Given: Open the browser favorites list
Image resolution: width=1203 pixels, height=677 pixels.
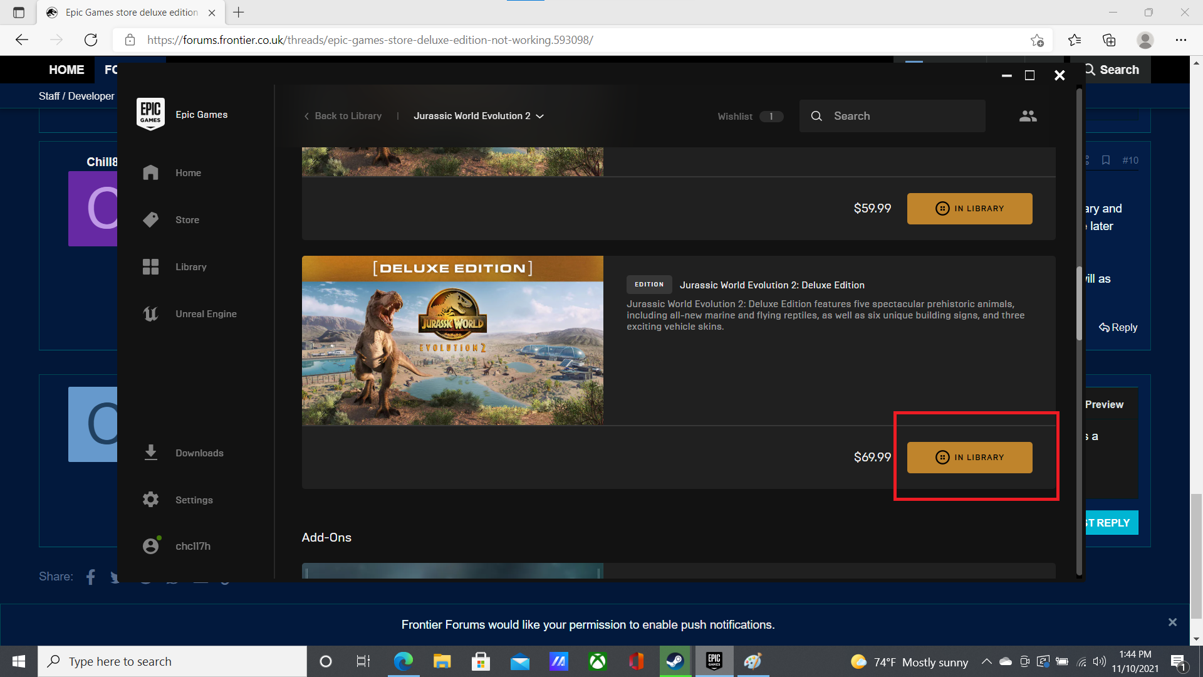Looking at the screenshot, I should (1075, 40).
